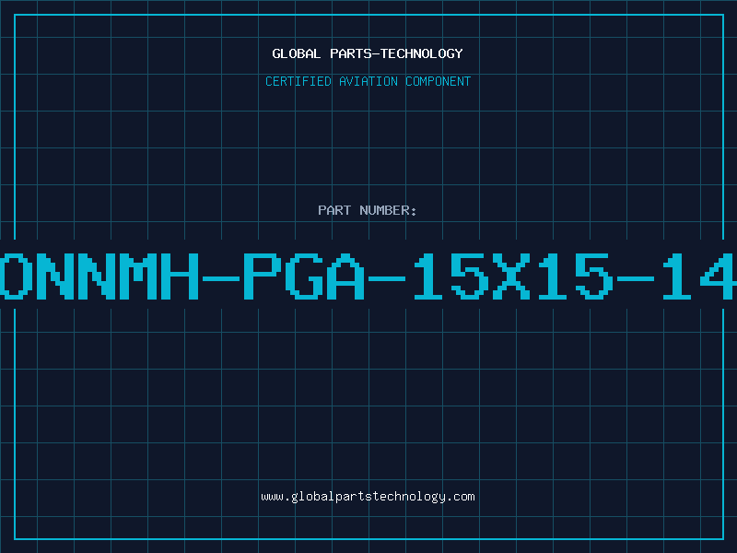Select the word AVIATION in the subtitle
737x553 pixels.
pyautogui.click(x=368, y=81)
